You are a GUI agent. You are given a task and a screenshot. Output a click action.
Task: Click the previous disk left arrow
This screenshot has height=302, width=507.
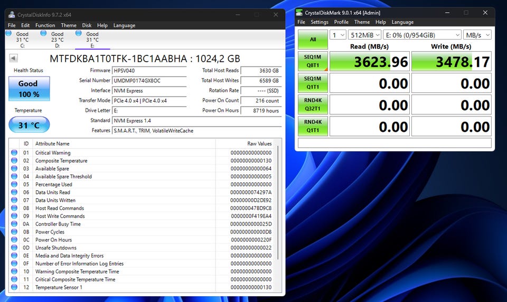tap(13, 59)
